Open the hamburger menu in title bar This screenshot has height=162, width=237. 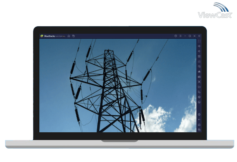[180, 36]
